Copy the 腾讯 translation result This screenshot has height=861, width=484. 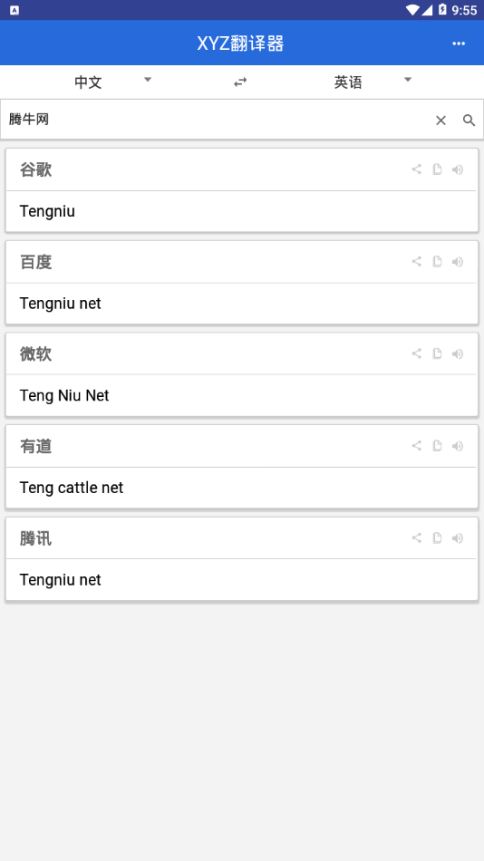(437, 537)
